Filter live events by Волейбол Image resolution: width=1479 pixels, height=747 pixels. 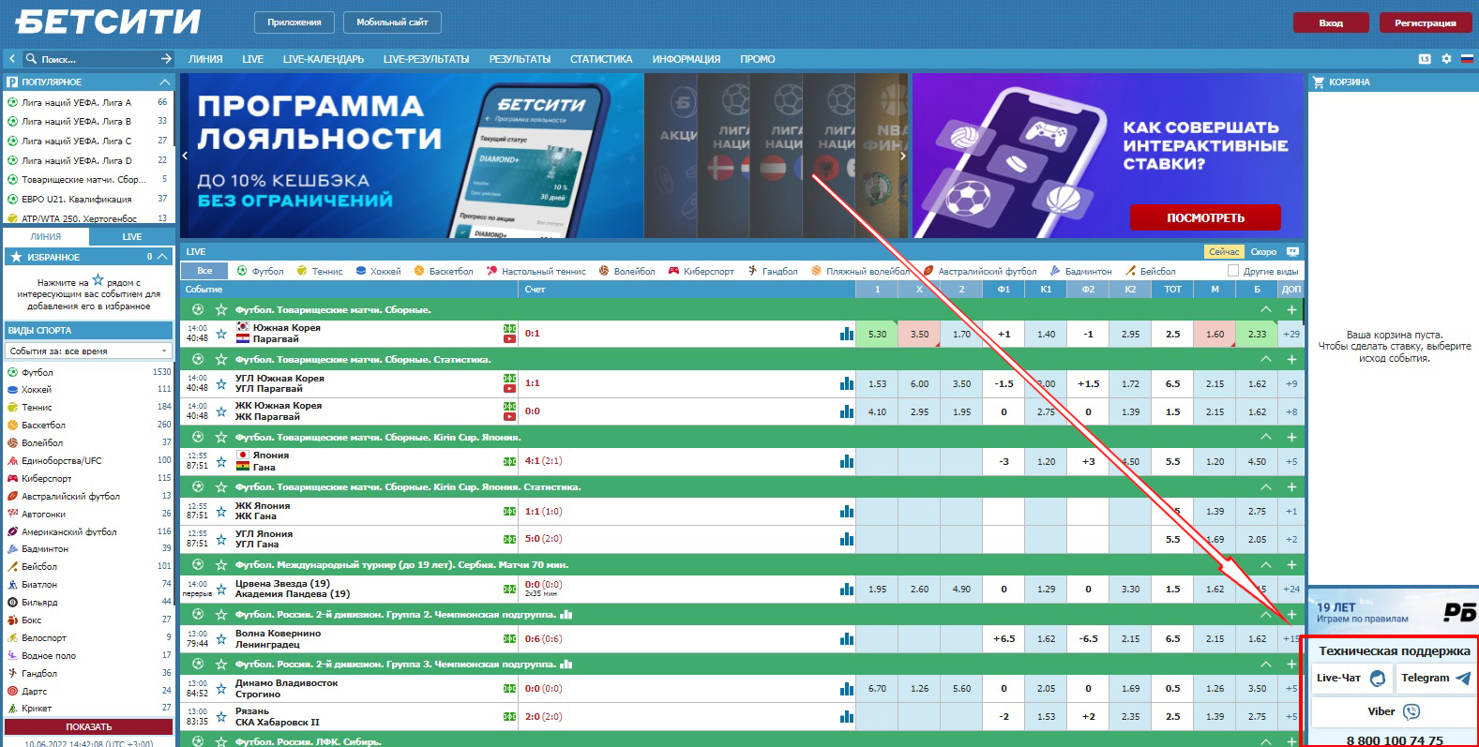point(626,271)
